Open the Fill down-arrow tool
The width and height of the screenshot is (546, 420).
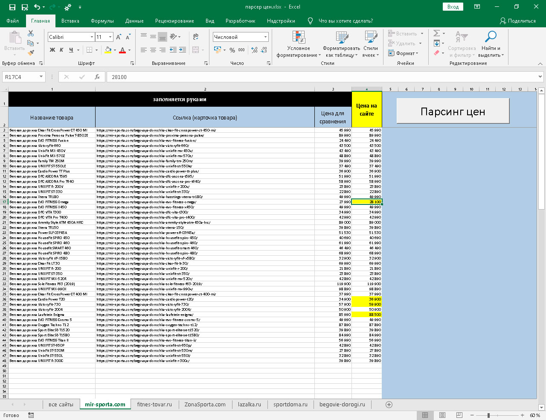tap(437, 43)
